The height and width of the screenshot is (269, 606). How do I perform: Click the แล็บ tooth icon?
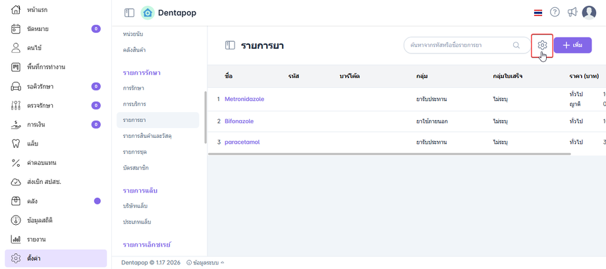(16, 144)
